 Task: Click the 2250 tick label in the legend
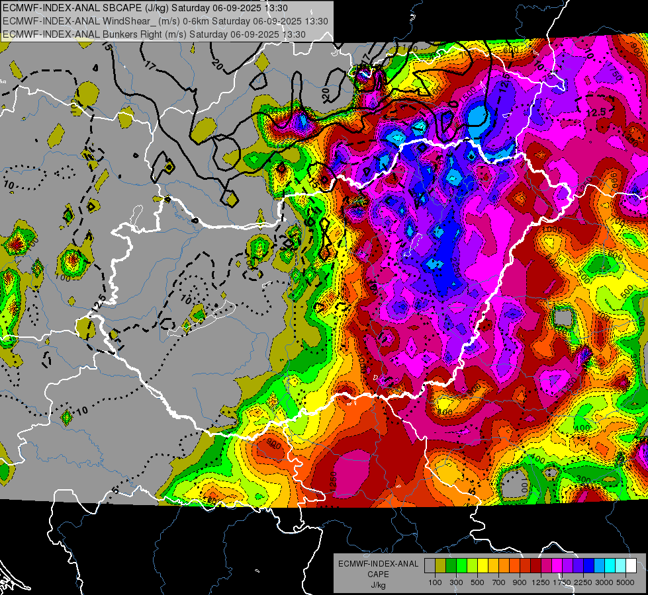click(x=583, y=582)
